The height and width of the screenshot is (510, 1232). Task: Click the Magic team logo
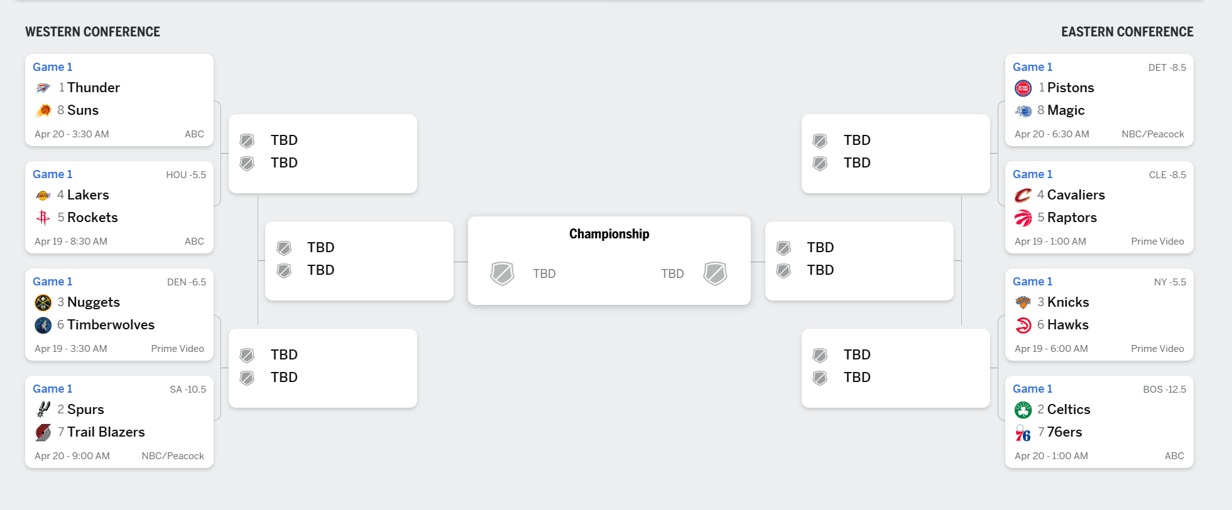tap(1023, 110)
